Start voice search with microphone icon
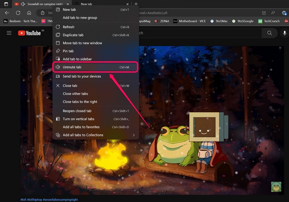Viewport: 289px width, 202px height. click(x=285, y=33)
